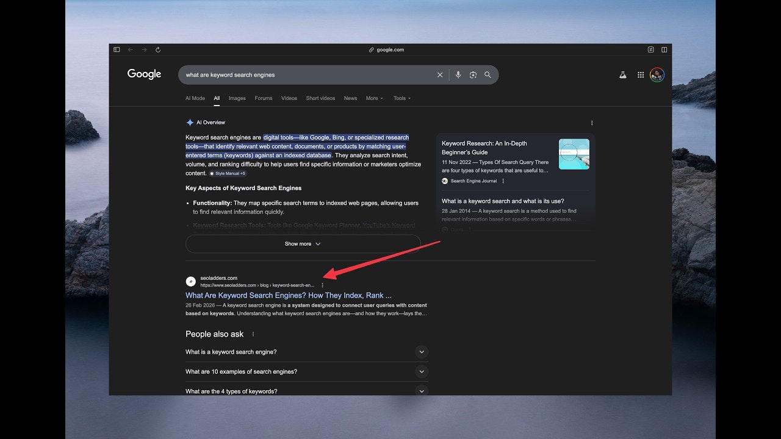The width and height of the screenshot is (781, 439).
Task: Expand What is a keyword search engine?
Action: 307,352
